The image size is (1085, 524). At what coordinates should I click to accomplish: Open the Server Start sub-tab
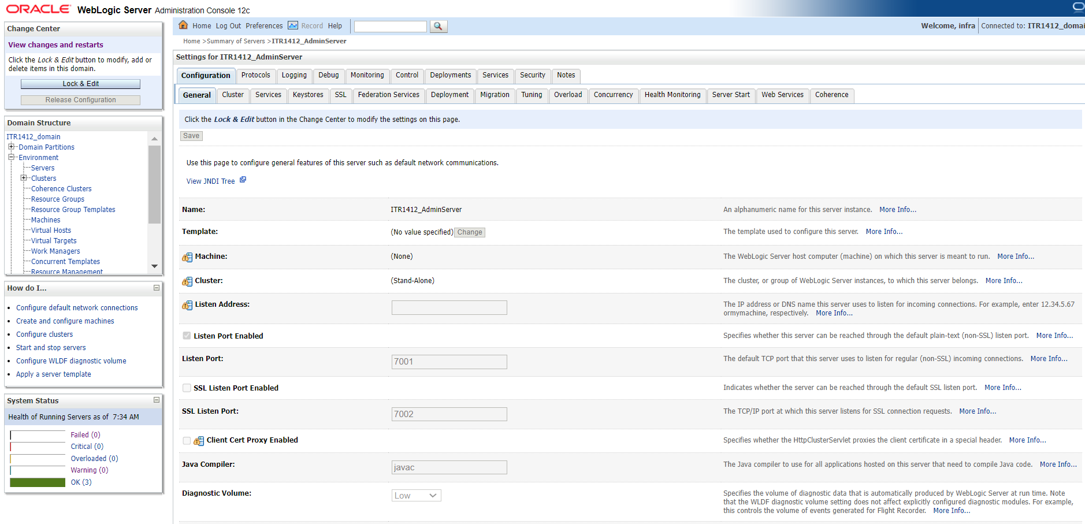click(x=731, y=95)
